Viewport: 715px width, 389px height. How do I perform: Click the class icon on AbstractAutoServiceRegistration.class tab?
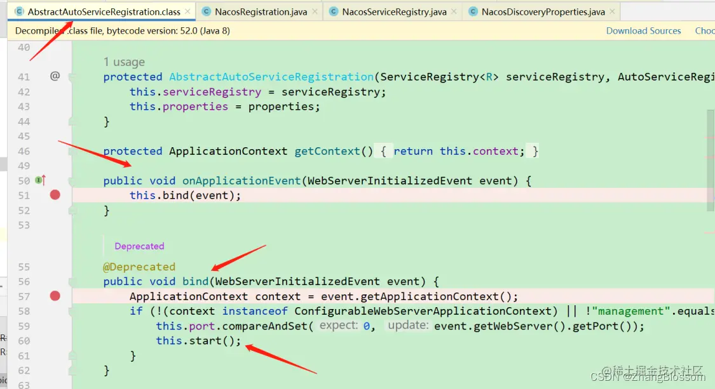click(x=19, y=12)
